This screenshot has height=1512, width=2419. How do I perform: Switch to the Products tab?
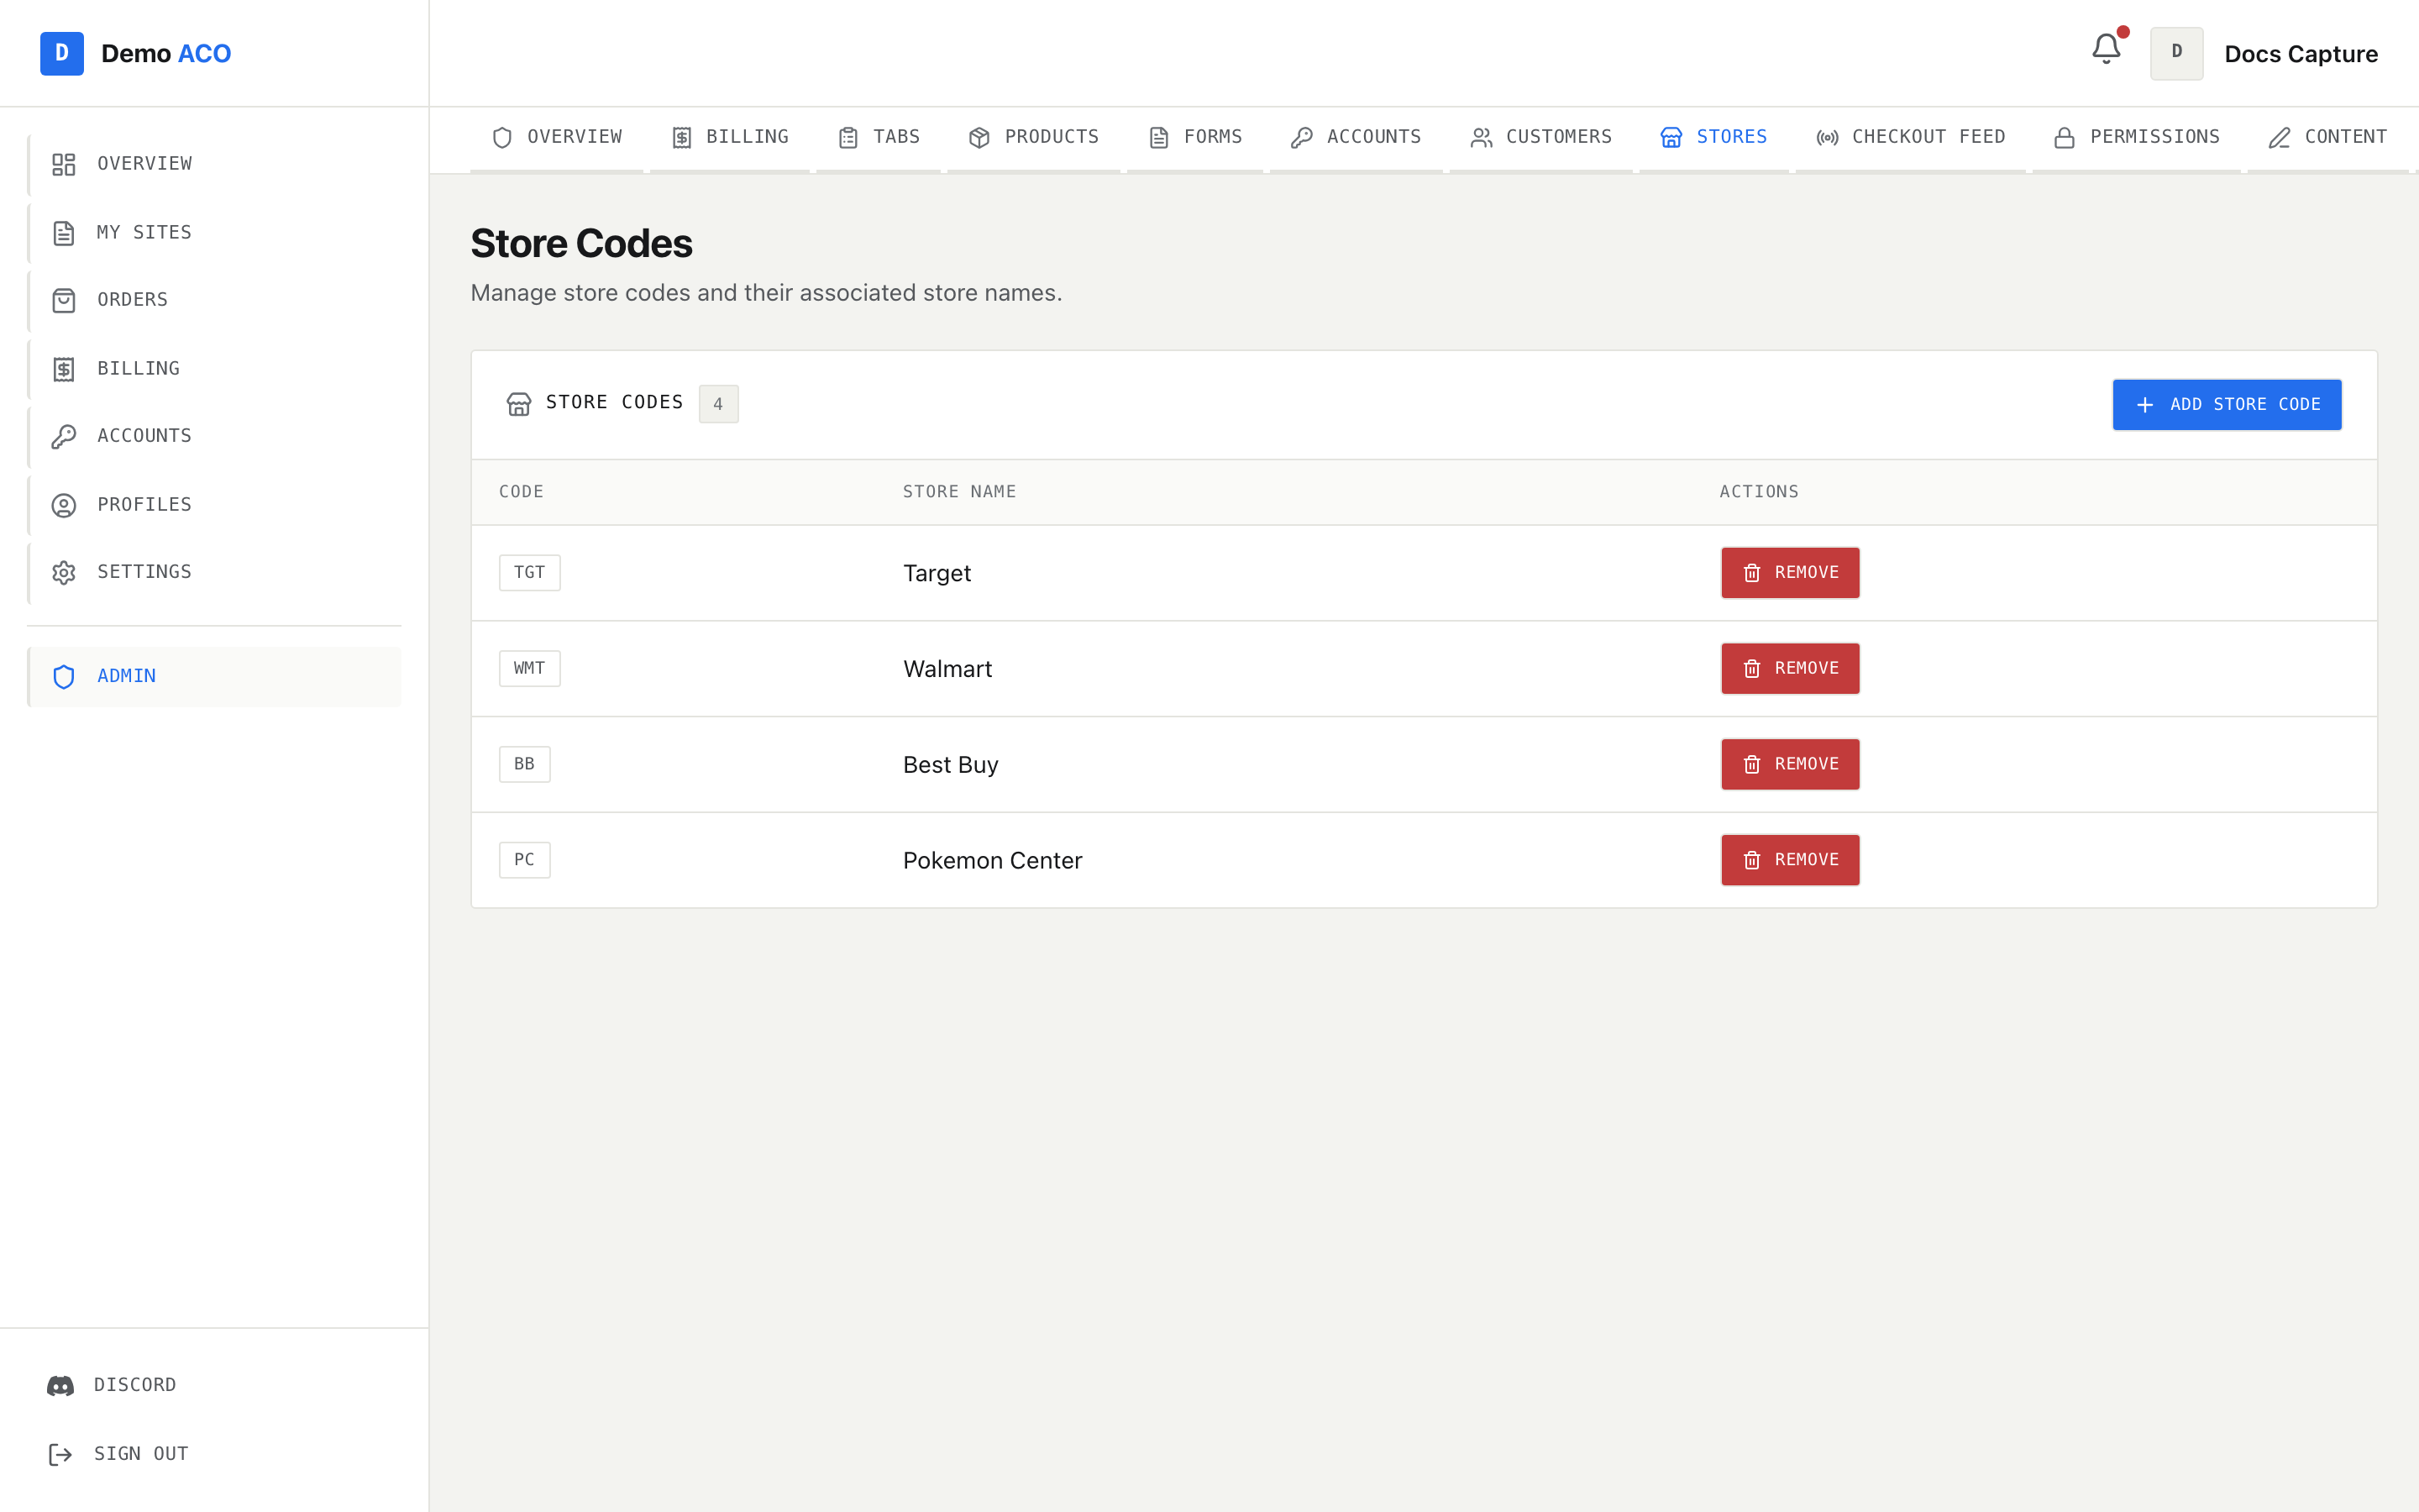(1034, 138)
